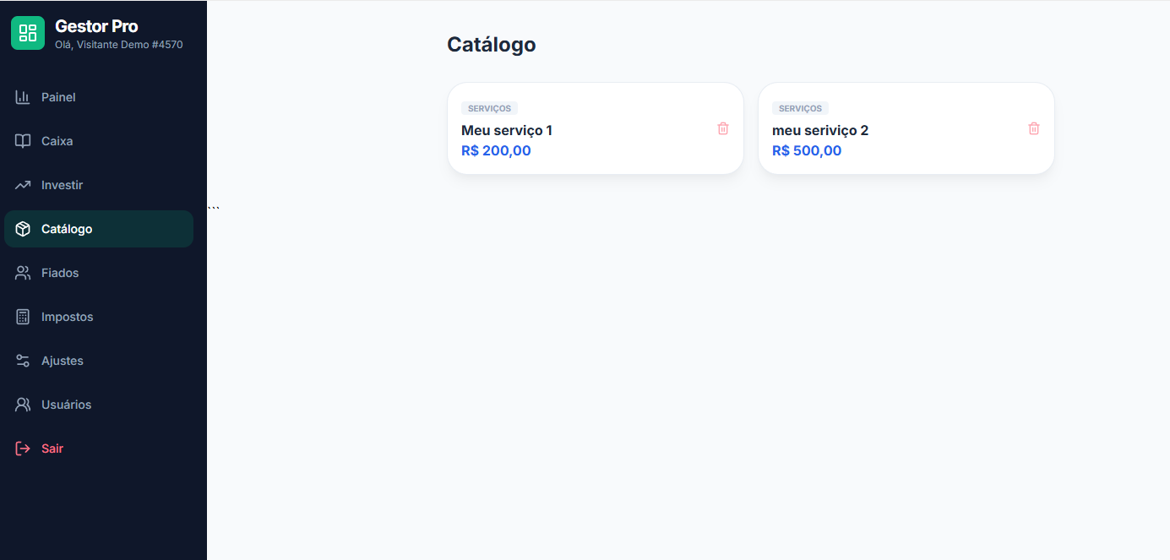The height and width of the screenshot is (560, 1170).
Task: Click the Catálogo box icon
Action: pyautogui.click(x=23, y=229)
